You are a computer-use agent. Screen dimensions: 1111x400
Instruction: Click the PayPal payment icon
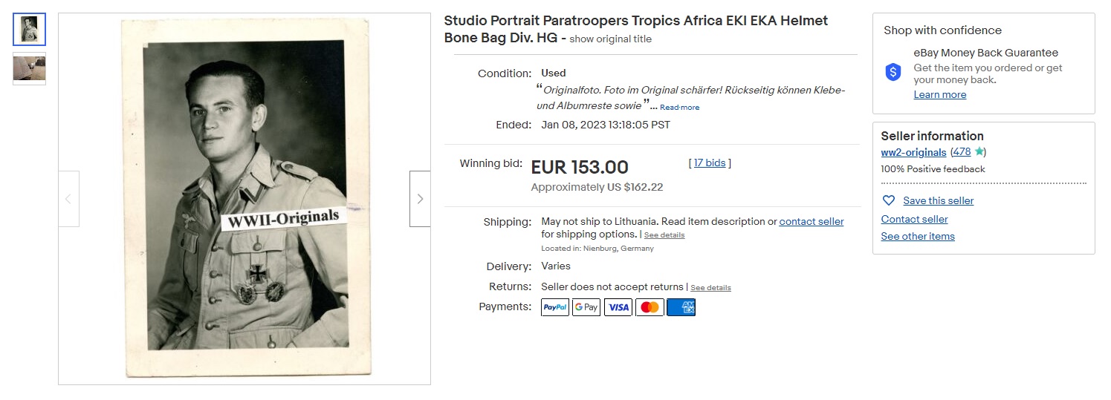555,307
